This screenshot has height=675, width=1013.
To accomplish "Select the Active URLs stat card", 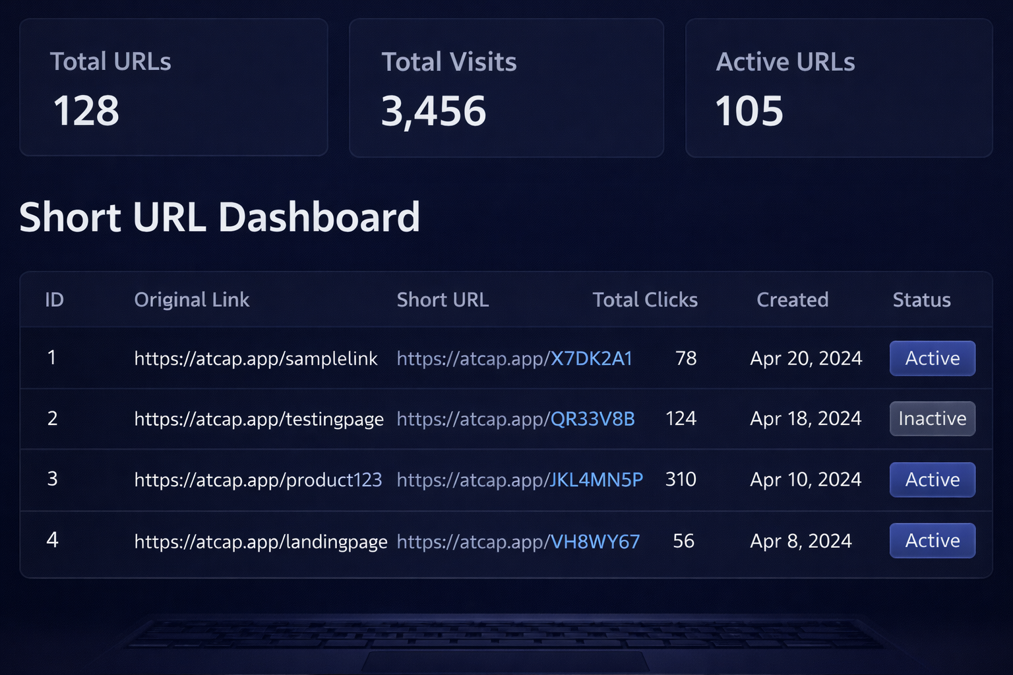I will [x=839, y=88].
